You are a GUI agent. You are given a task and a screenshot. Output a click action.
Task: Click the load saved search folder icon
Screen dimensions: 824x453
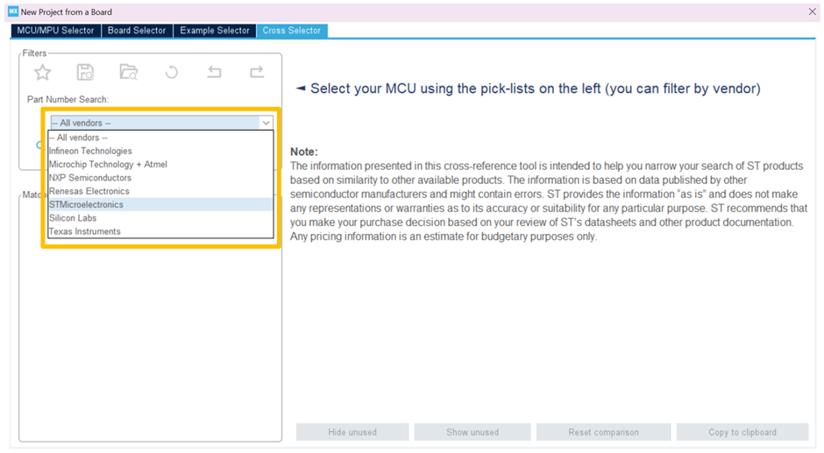pyautogui.click(x=128, y=73)
